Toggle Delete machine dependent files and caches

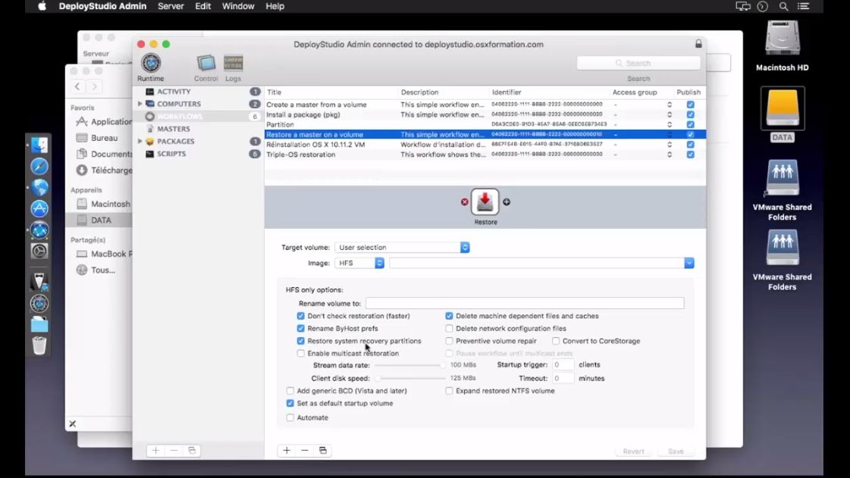(x=449, y=316)
